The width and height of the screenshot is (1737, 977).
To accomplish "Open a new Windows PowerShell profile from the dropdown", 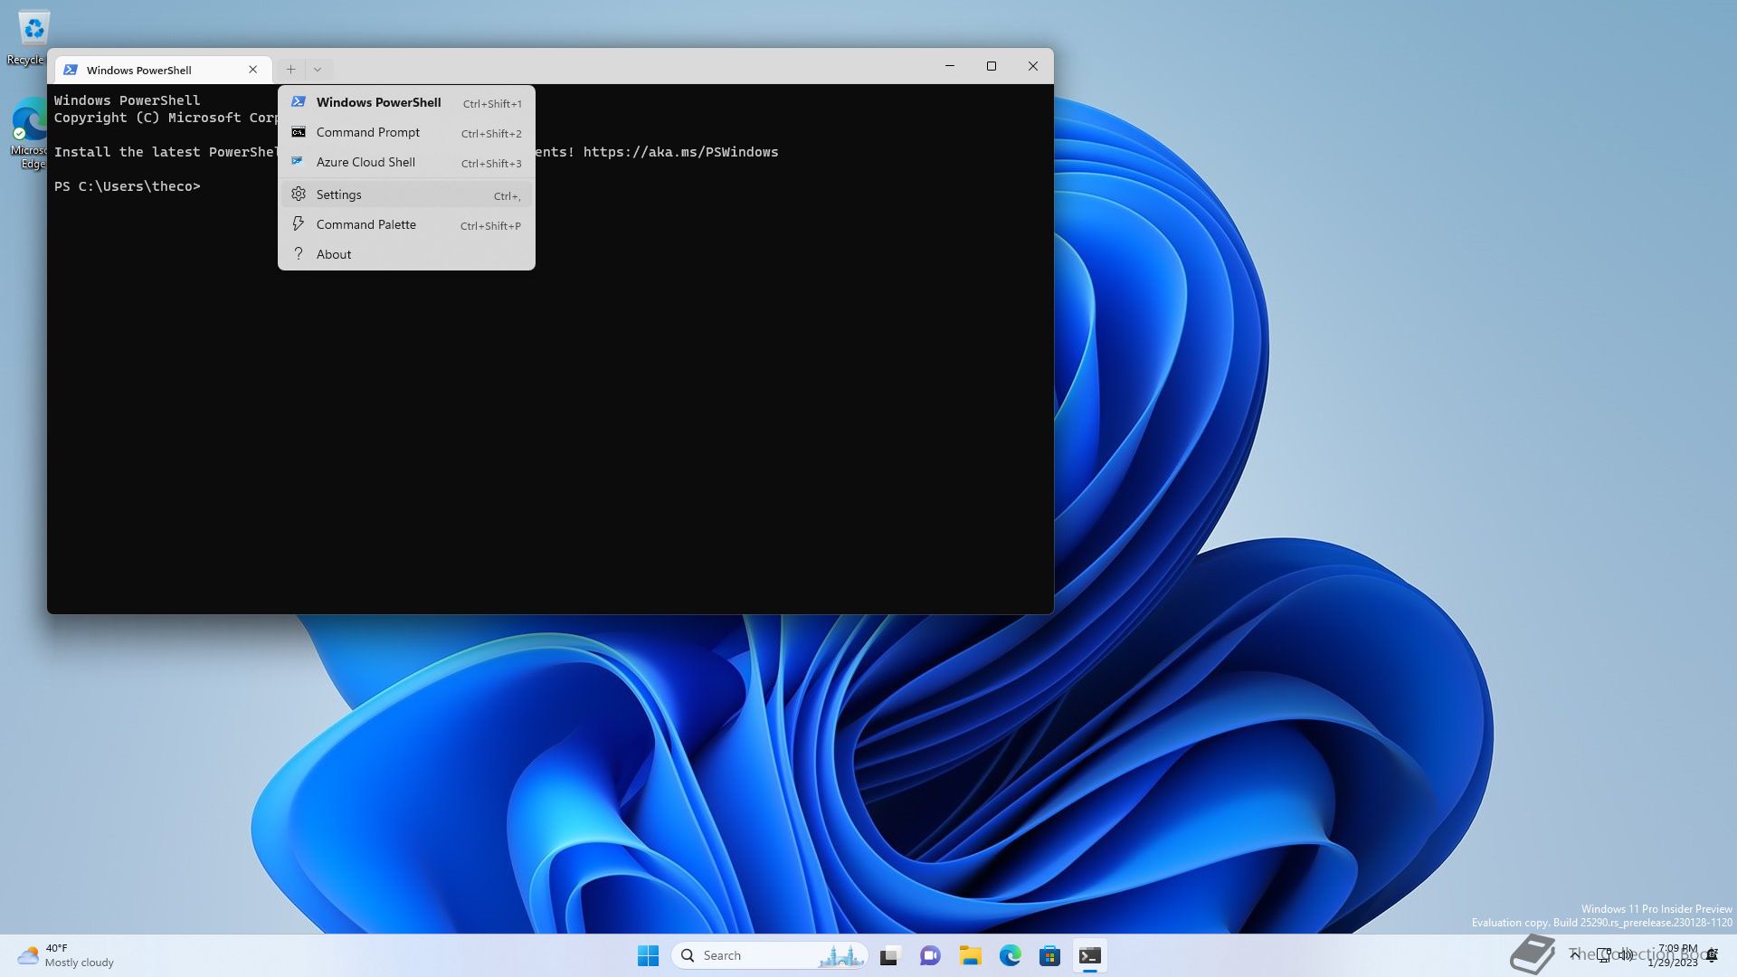I will click(406, 102).
